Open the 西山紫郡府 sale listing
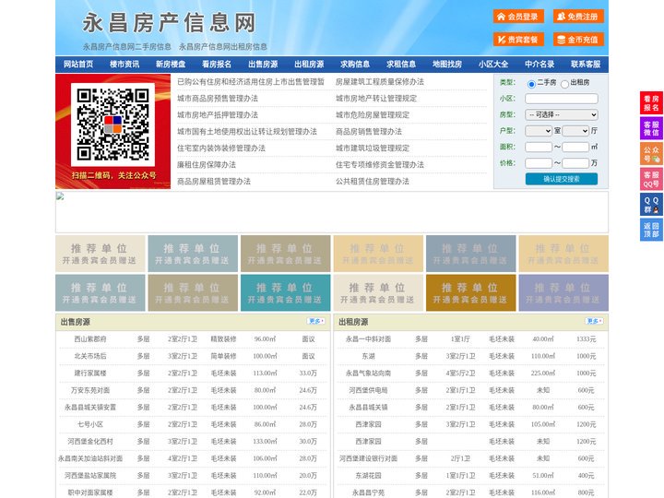The width and height of the screenshot is (664, 498). click(90, 338)
